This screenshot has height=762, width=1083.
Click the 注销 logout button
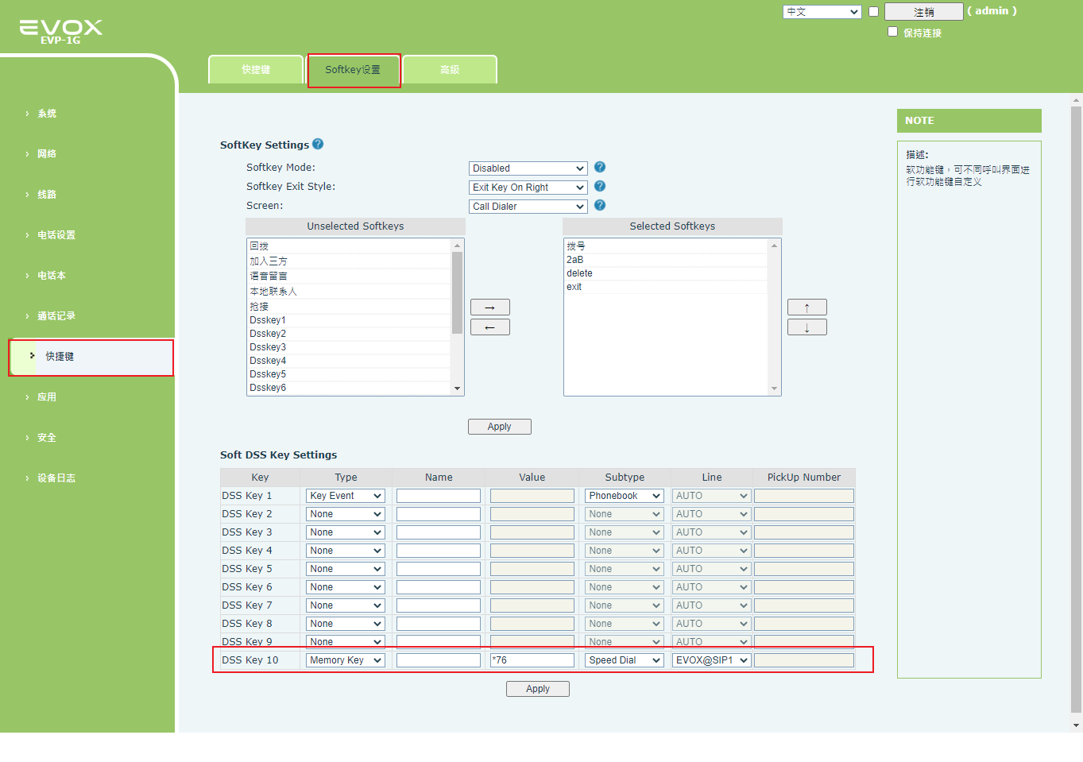click(x=923, y=12)
